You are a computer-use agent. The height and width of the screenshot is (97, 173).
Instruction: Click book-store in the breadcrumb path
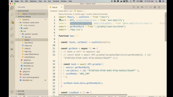pos(63,11)
